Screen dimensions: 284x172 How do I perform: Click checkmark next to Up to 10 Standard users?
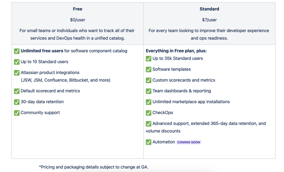pos(17,62)
